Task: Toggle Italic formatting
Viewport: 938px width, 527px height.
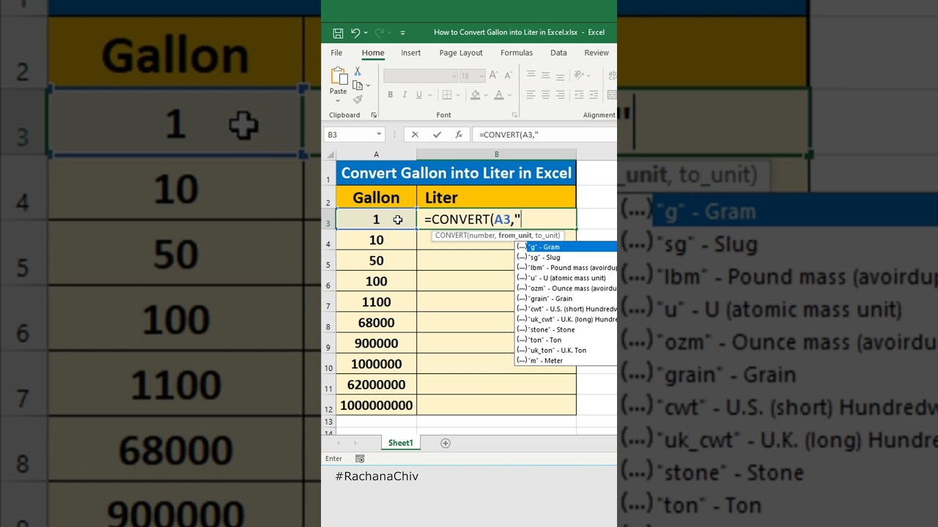Action: pos(405,94)
